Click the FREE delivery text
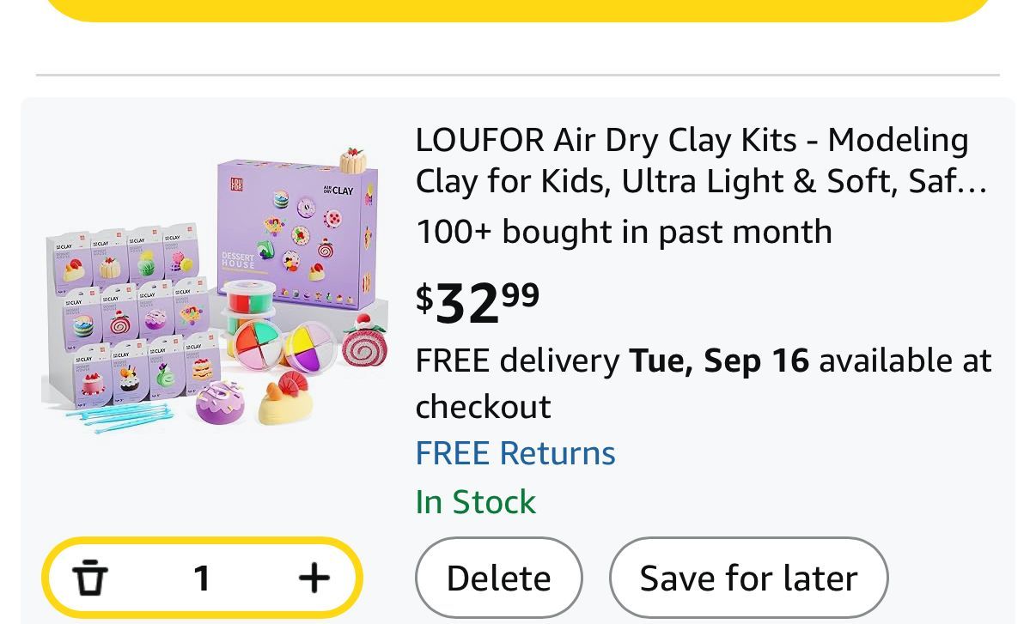The height and width of the screenshot is (624, 1036). tap(517, 360)
